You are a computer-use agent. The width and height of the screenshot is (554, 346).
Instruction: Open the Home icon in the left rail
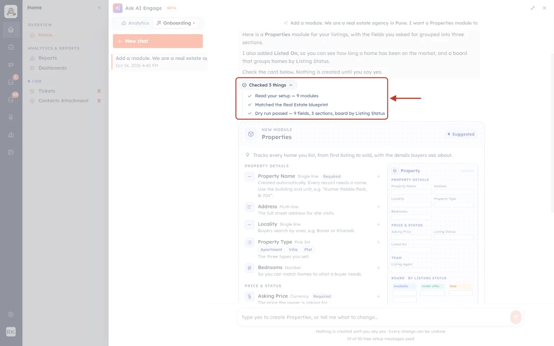pyautogui.click(x=11, y=30)
